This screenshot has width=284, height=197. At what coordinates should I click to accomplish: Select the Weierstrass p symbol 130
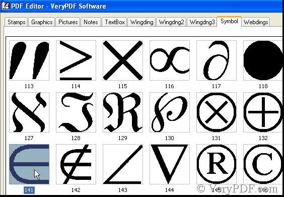(x=170, y=112)
